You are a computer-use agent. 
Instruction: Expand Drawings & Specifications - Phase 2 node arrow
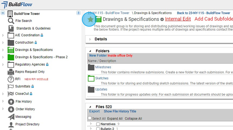(3, 57)
